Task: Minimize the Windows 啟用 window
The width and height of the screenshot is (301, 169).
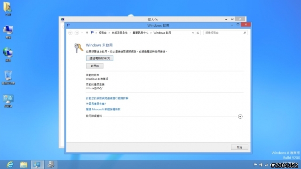Action: (232, 25)
